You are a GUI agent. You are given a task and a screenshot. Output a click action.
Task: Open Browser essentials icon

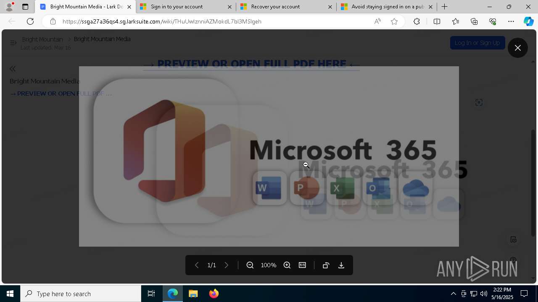click(x=493, y=21)
